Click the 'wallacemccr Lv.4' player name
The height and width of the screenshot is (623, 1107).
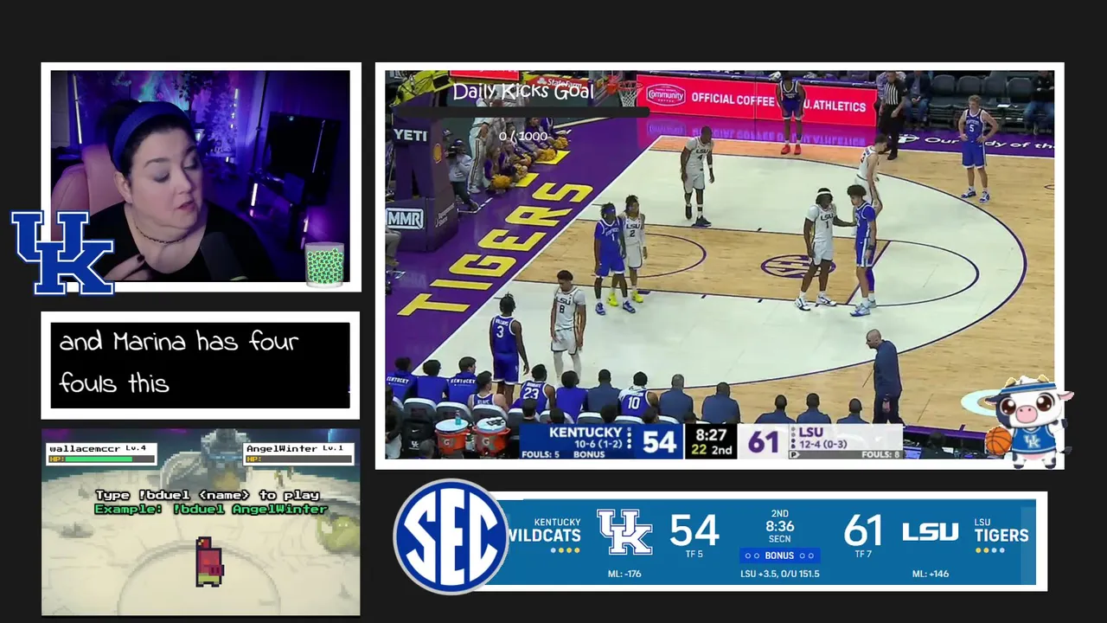[98, 448]
